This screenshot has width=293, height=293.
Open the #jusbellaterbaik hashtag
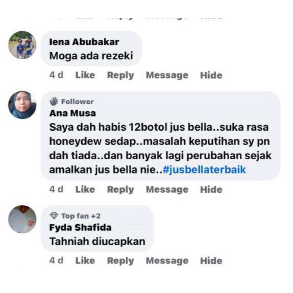(204, 170)
